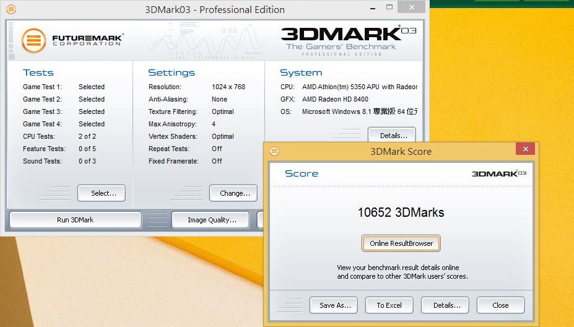The height and width of the screenshot is (327, 574).
Task: Click the '0 of 3' sound tests value
Action: point(87,162)
